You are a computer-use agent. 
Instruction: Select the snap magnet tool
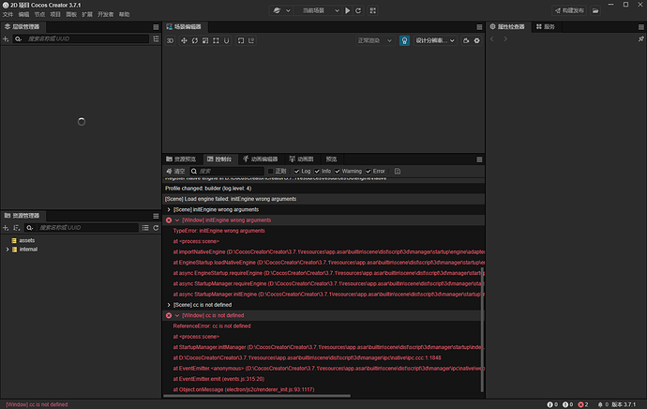[226, 40]
